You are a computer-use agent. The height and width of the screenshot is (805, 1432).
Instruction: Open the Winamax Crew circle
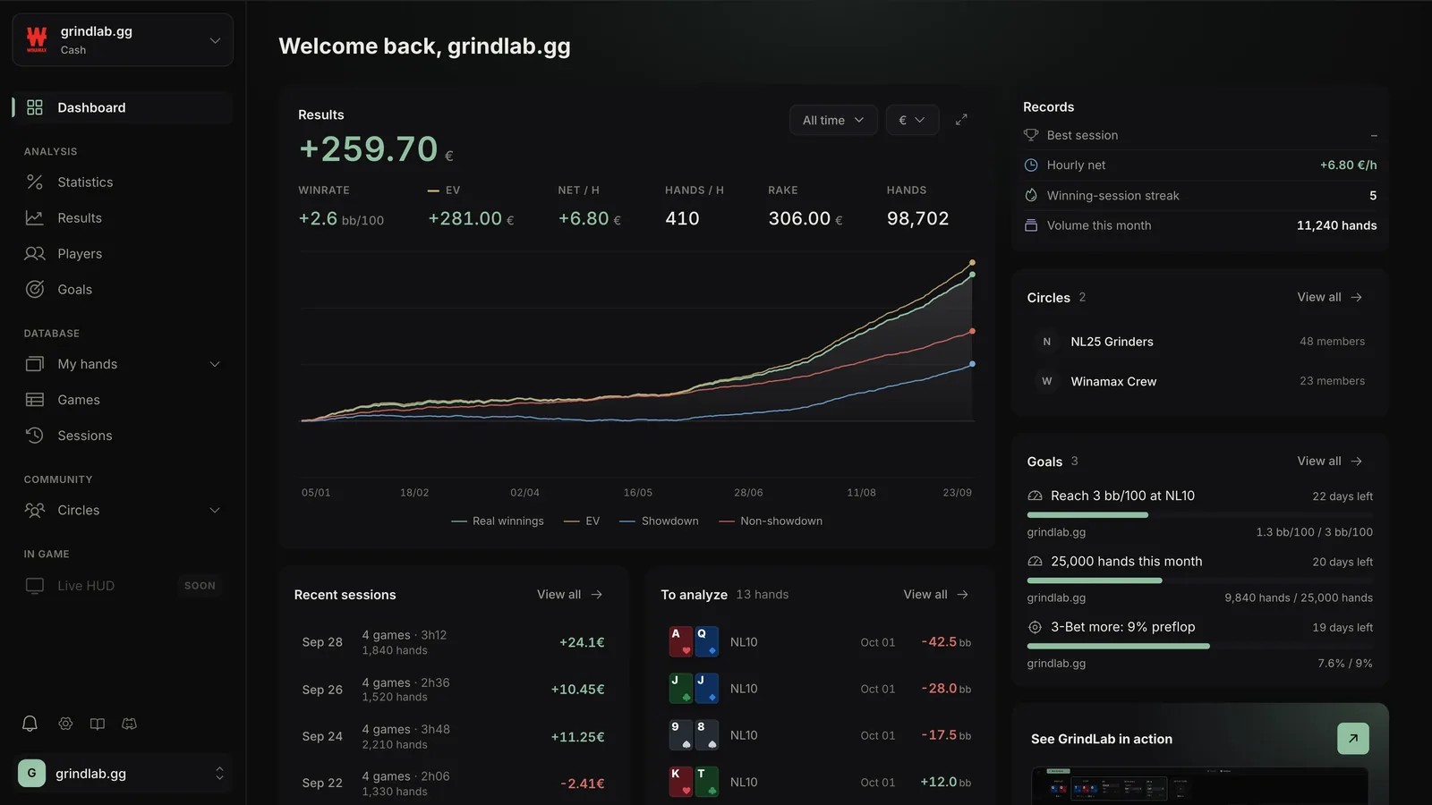1200,381
